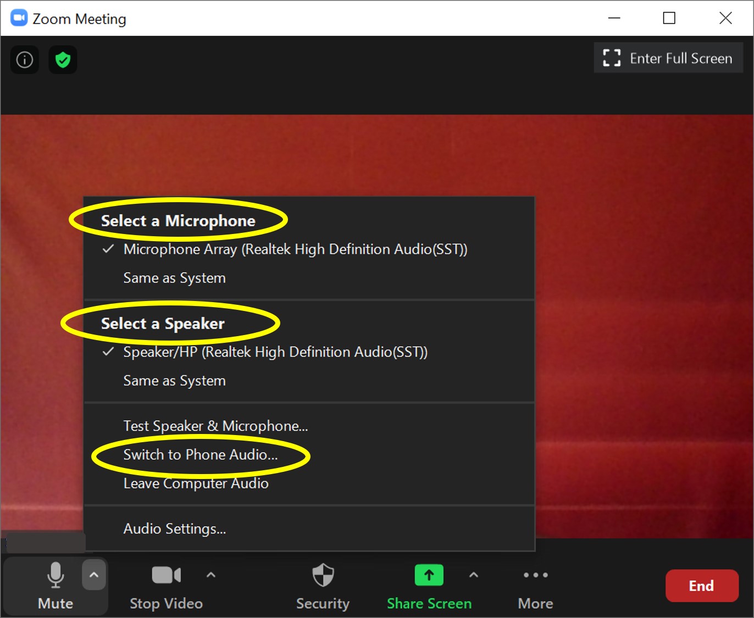Select Leave Computer Audio
The image size is (754, 618).
[196, 483]
